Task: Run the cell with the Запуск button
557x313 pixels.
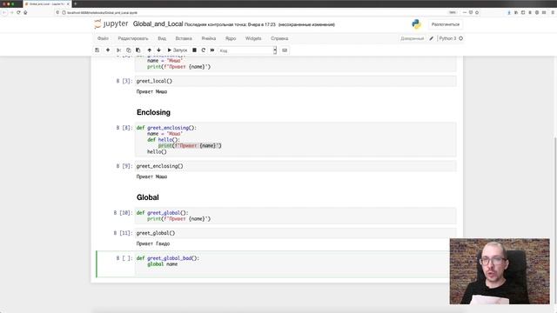Action: [177, 50]
